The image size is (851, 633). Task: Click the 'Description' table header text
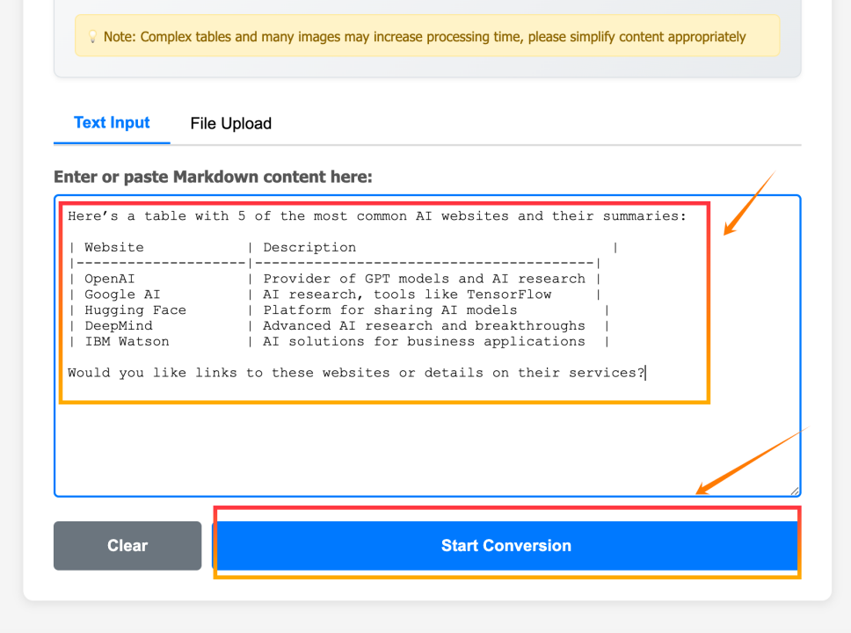click(x=309, y=248)
